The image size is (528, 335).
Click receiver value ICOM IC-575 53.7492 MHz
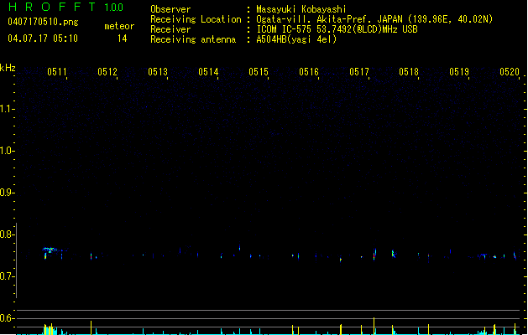(x=337, y=29)
